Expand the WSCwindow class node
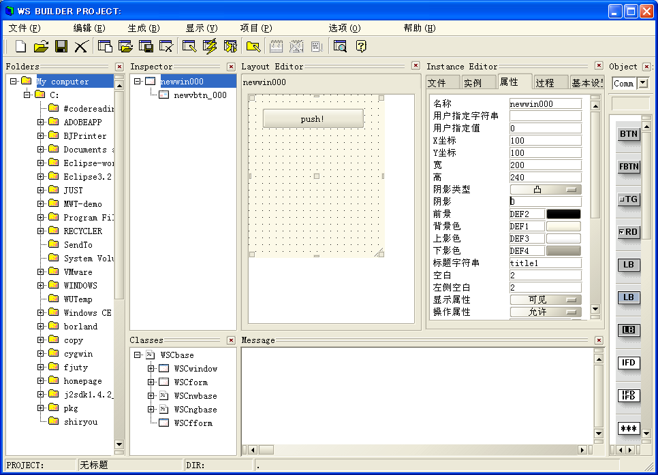This screenshot has width=658, height=475. [x=151, y=369]
